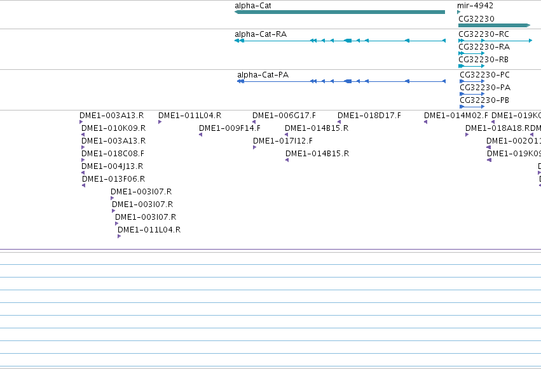541x369 pixels.
Task: Click the DME1-014M02.F feature label
Action: point(456,116)
